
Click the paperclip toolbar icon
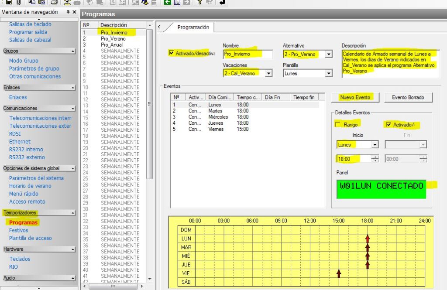click(x=18, y=2)
